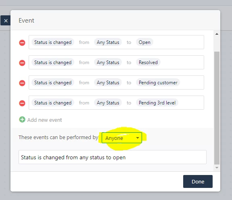The image size is (232, 200).
Task: Remove the status changed to Open event
Action: click(x=22, y=43)
